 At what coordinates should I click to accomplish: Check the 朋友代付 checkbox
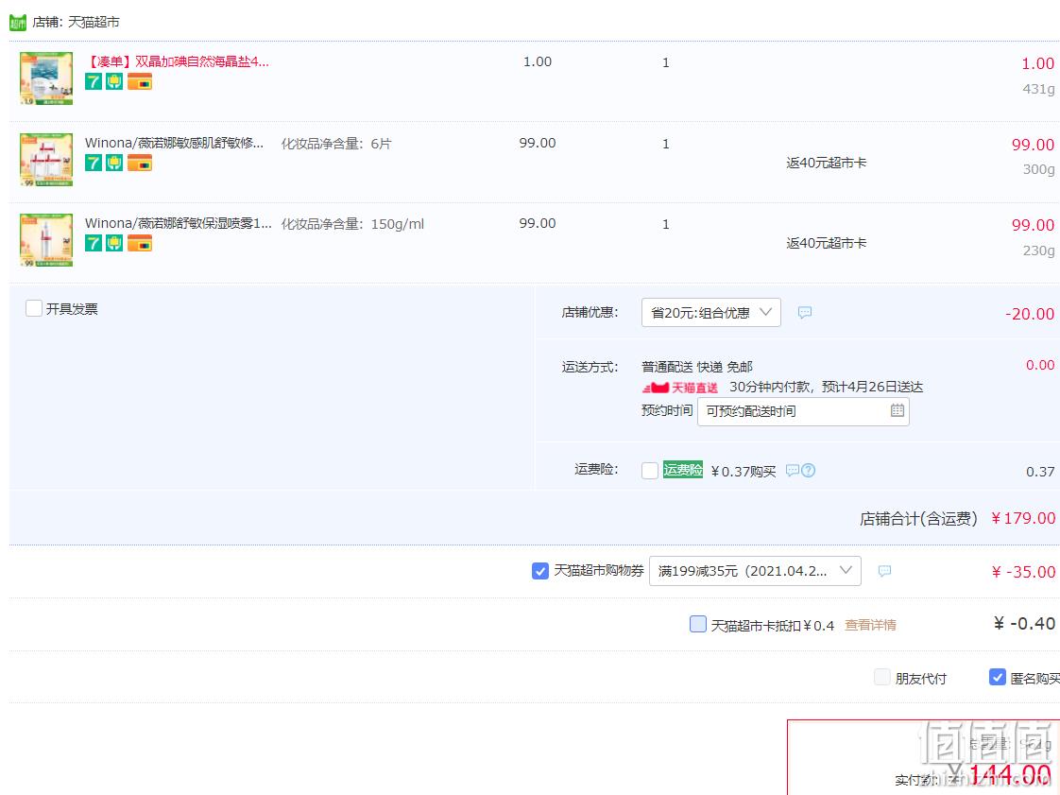pyautogui.click(x=882, y=677)
